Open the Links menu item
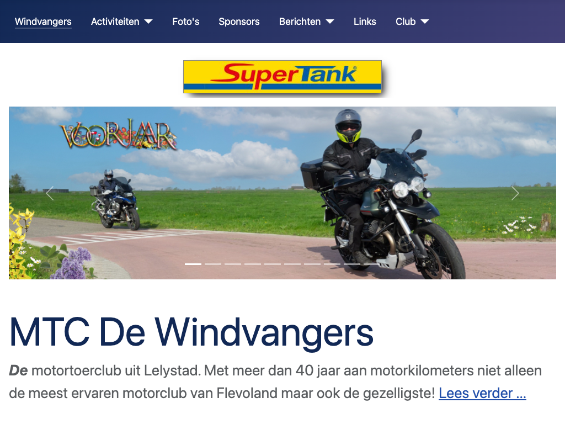 (x=365, y=22)
